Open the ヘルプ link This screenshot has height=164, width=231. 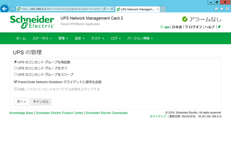(210, 27)
